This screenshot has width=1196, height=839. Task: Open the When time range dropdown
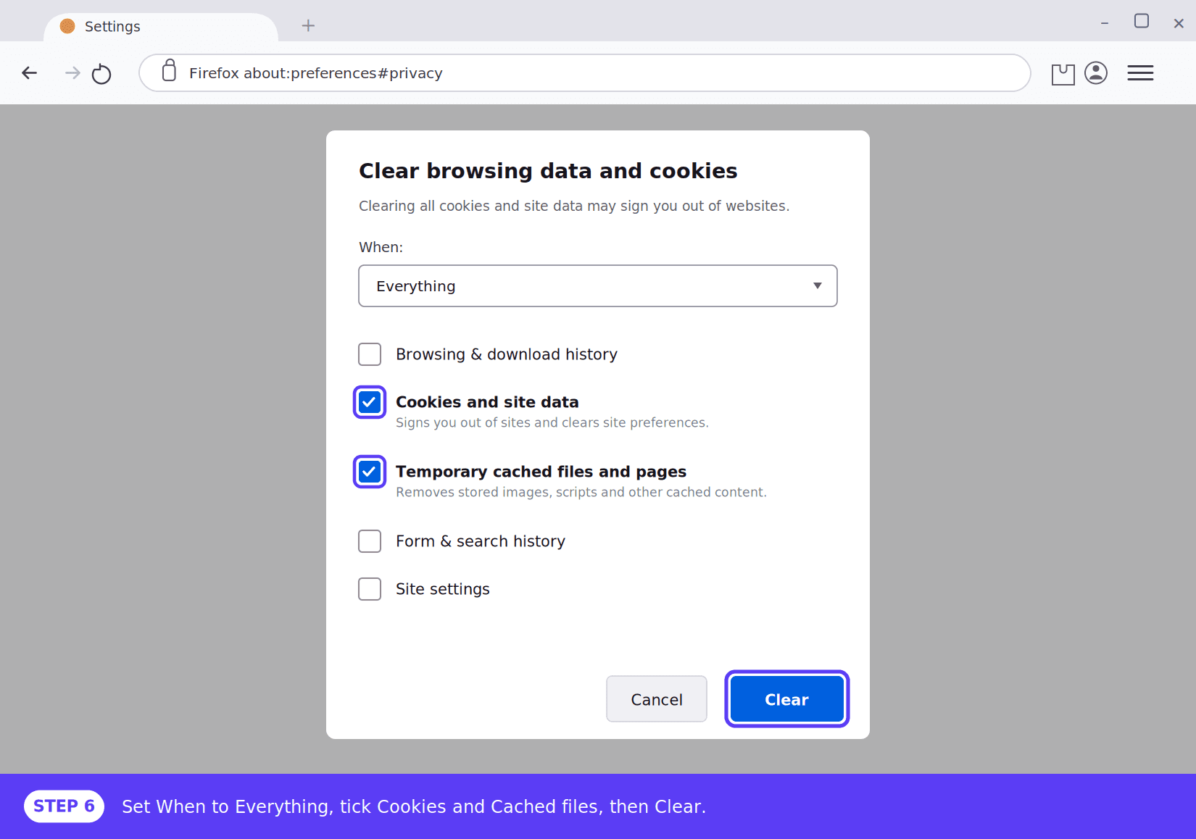[x=598, y=285]
